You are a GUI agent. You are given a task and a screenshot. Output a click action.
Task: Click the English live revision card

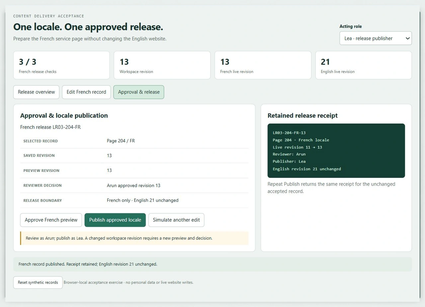(x=364, y=65)
